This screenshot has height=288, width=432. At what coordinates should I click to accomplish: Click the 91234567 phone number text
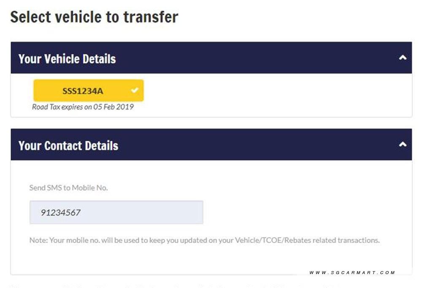coord(61,213)
